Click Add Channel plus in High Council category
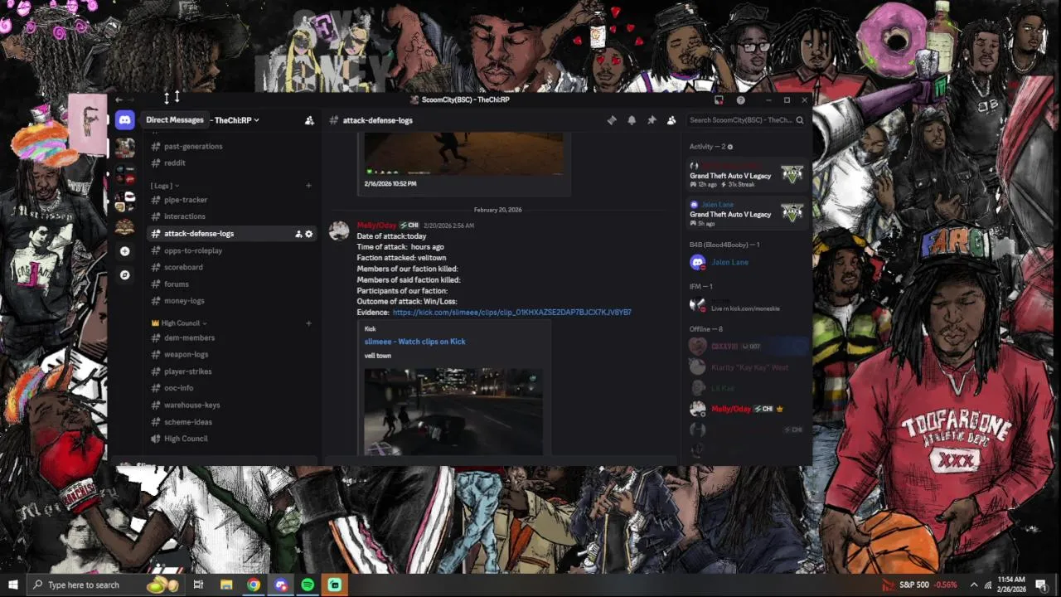The height and width of the screenshot is (597, 1061). tap(308, 323)
